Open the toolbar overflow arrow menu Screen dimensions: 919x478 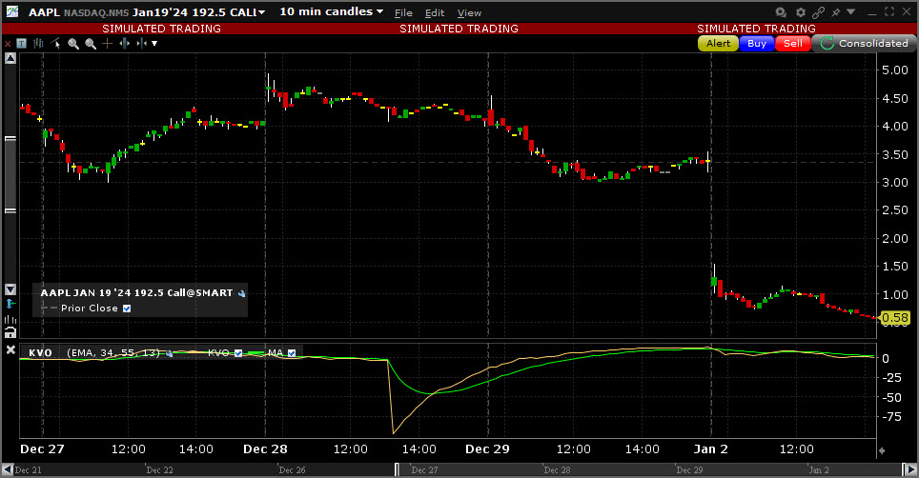pos(154,43)
